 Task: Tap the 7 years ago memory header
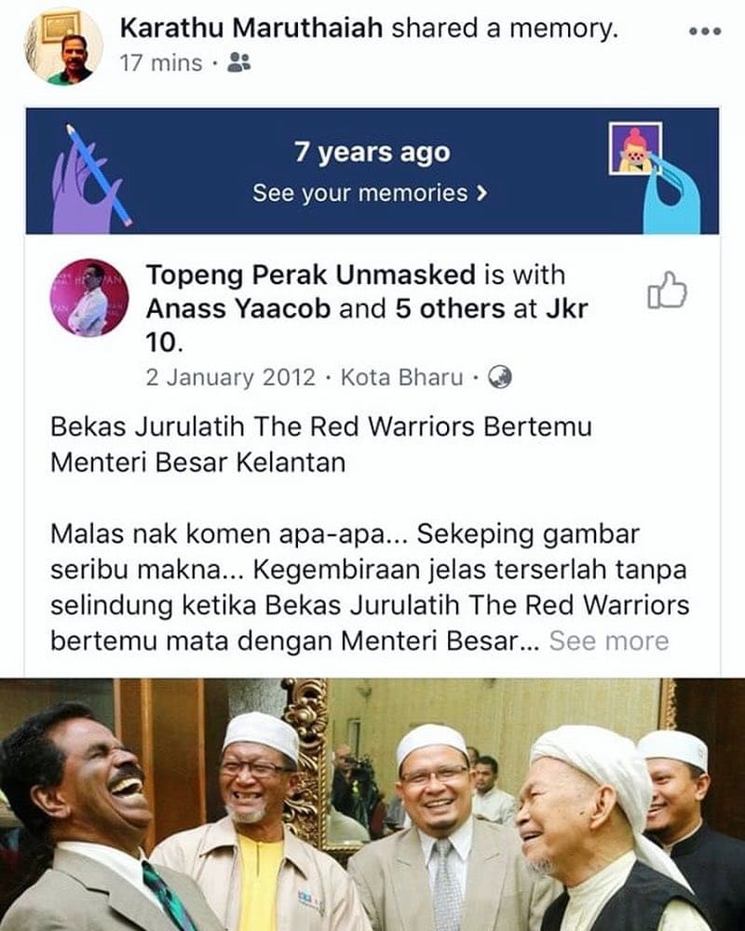tap(372, 152)
